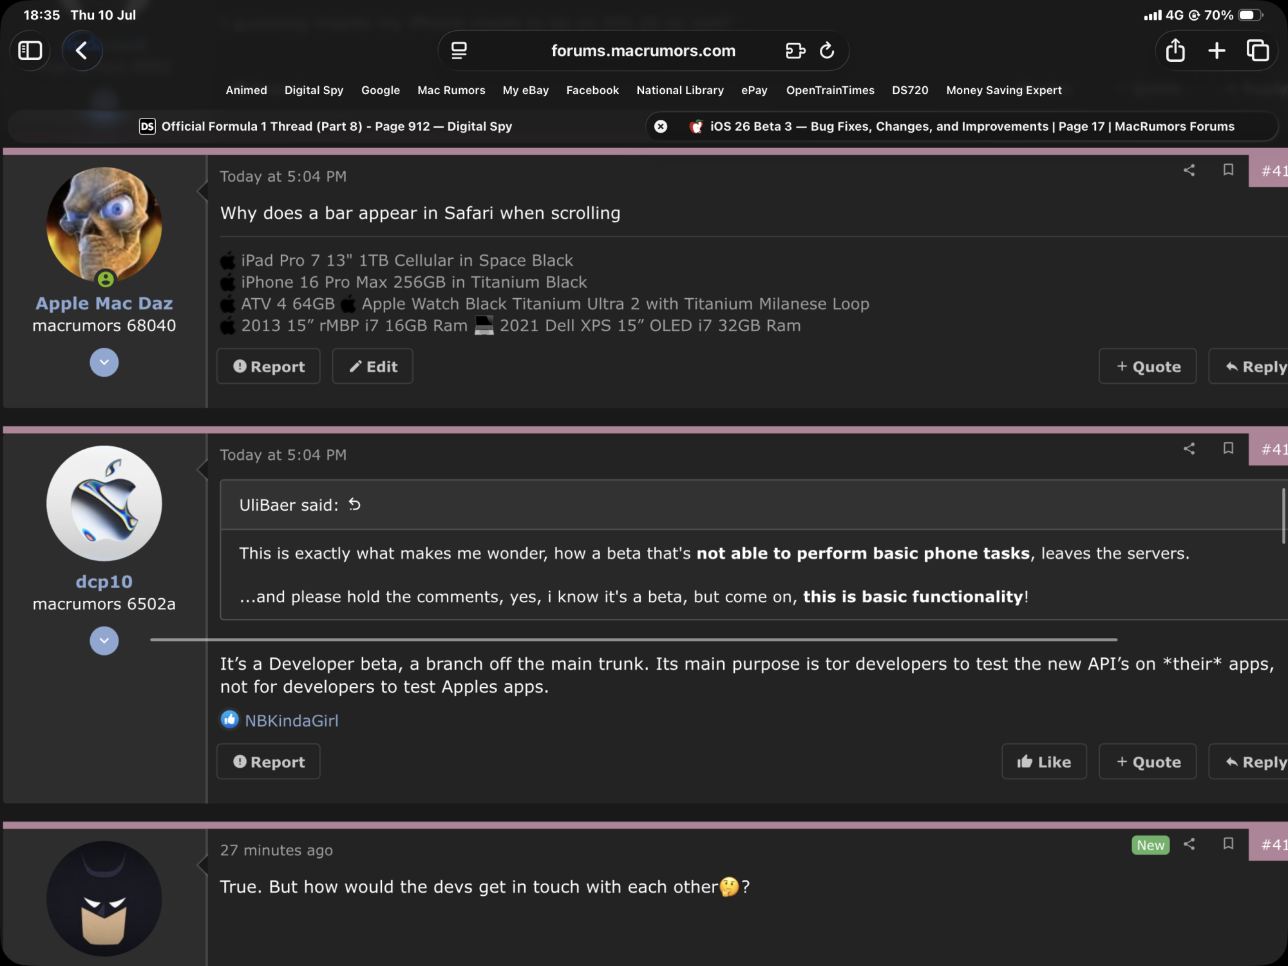Image resolution: width=1288 pixels, height=966 pixels.
Task: Jump to UliBaer's original quoted post
Action: click(x=355, y=504)
